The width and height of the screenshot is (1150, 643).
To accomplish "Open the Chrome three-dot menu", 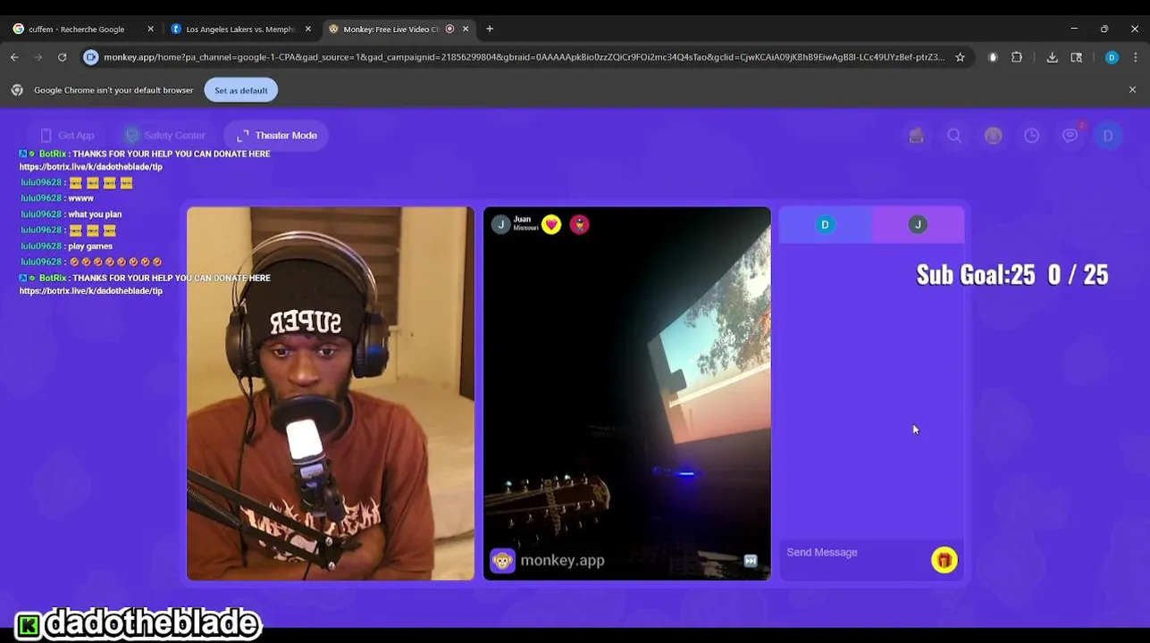I will pyautogui.click(x=1136, y=57).
